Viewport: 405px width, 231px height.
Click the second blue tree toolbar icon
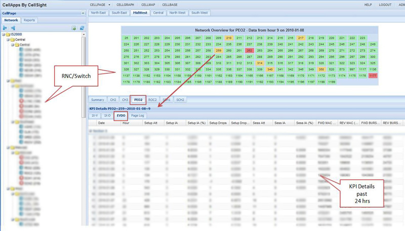[x=13, y=28]
